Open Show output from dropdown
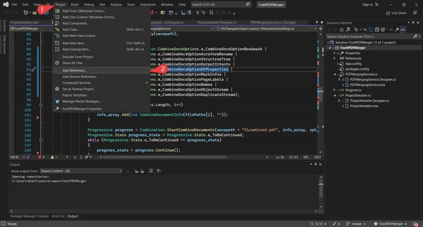 81,171
